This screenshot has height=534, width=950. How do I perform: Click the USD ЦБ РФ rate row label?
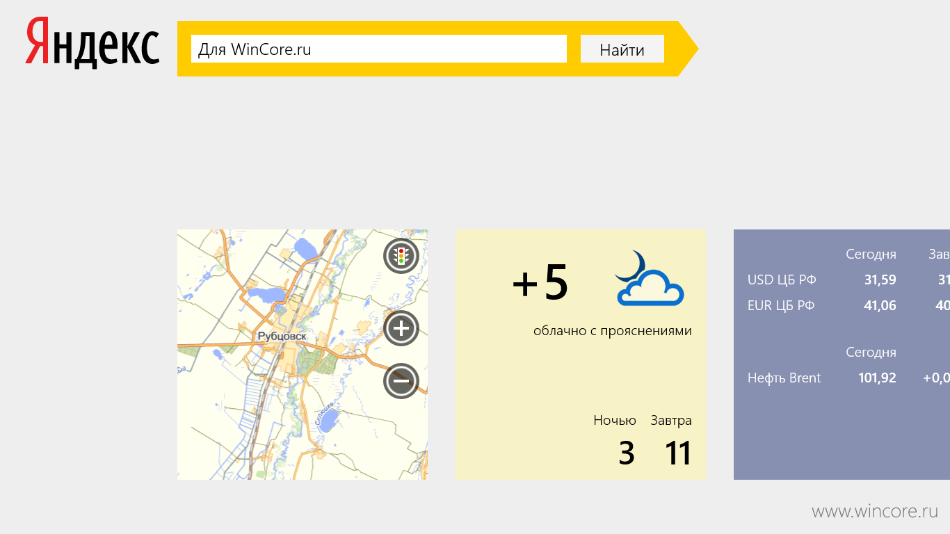coord(782,280)
